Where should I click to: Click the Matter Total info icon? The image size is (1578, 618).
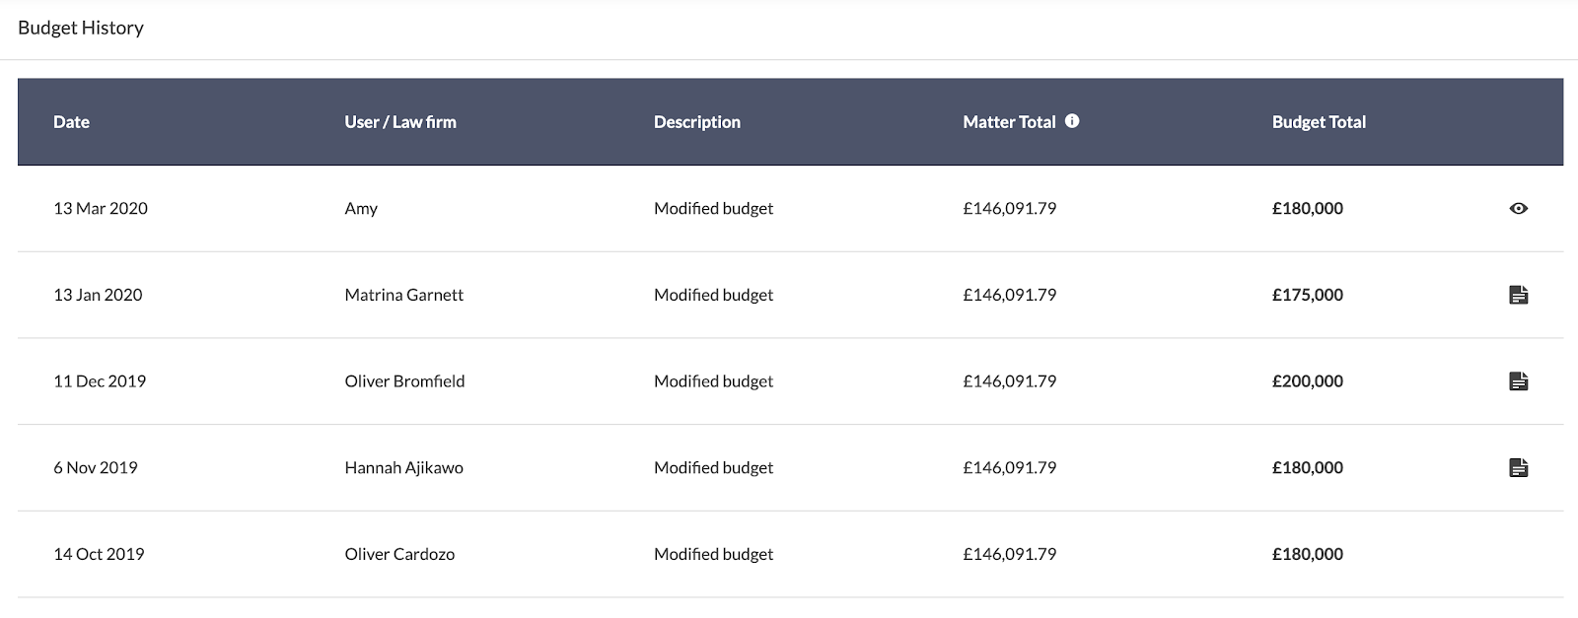(1072, 121)
